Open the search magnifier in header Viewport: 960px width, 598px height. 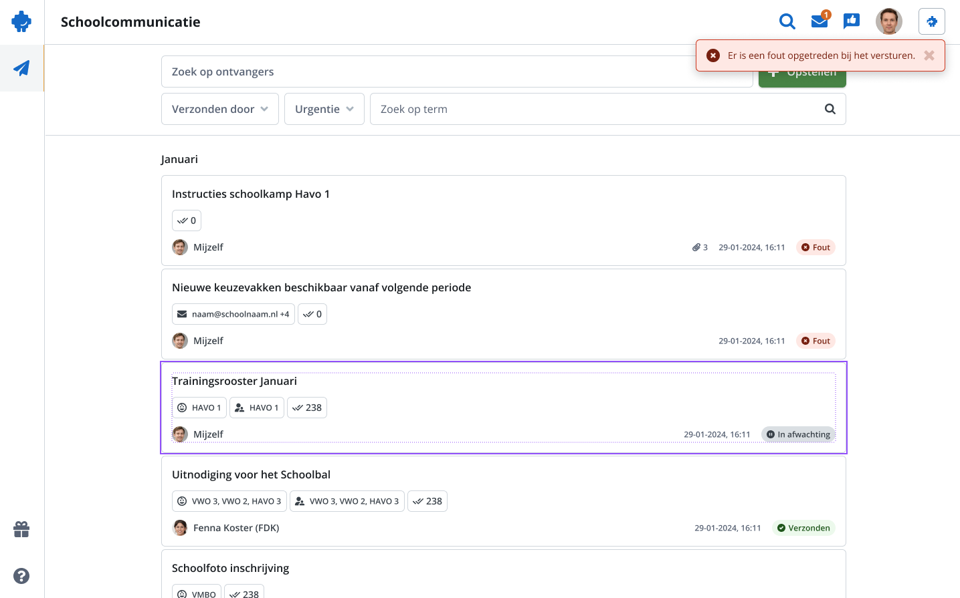click(x=787, y=21)
